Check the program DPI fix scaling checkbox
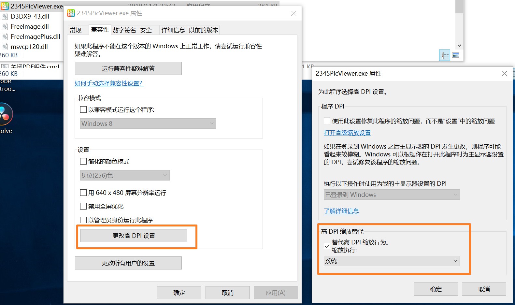This screenshot has height=305, width=515. (x=327, y=121)
